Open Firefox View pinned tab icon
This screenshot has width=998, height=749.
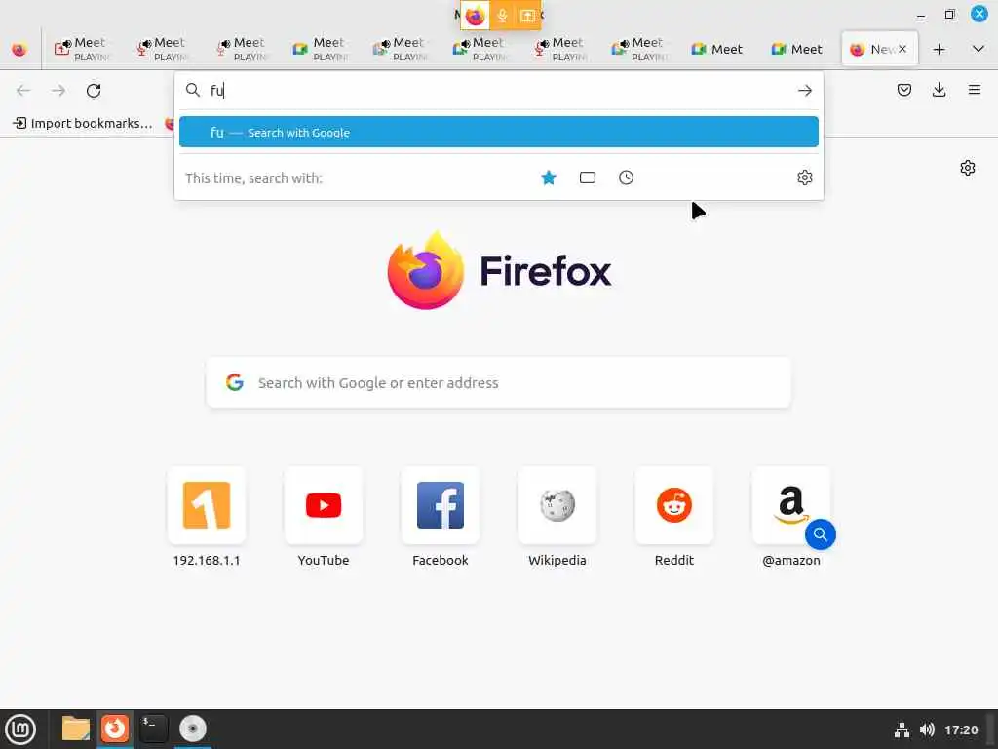[19, 49]
